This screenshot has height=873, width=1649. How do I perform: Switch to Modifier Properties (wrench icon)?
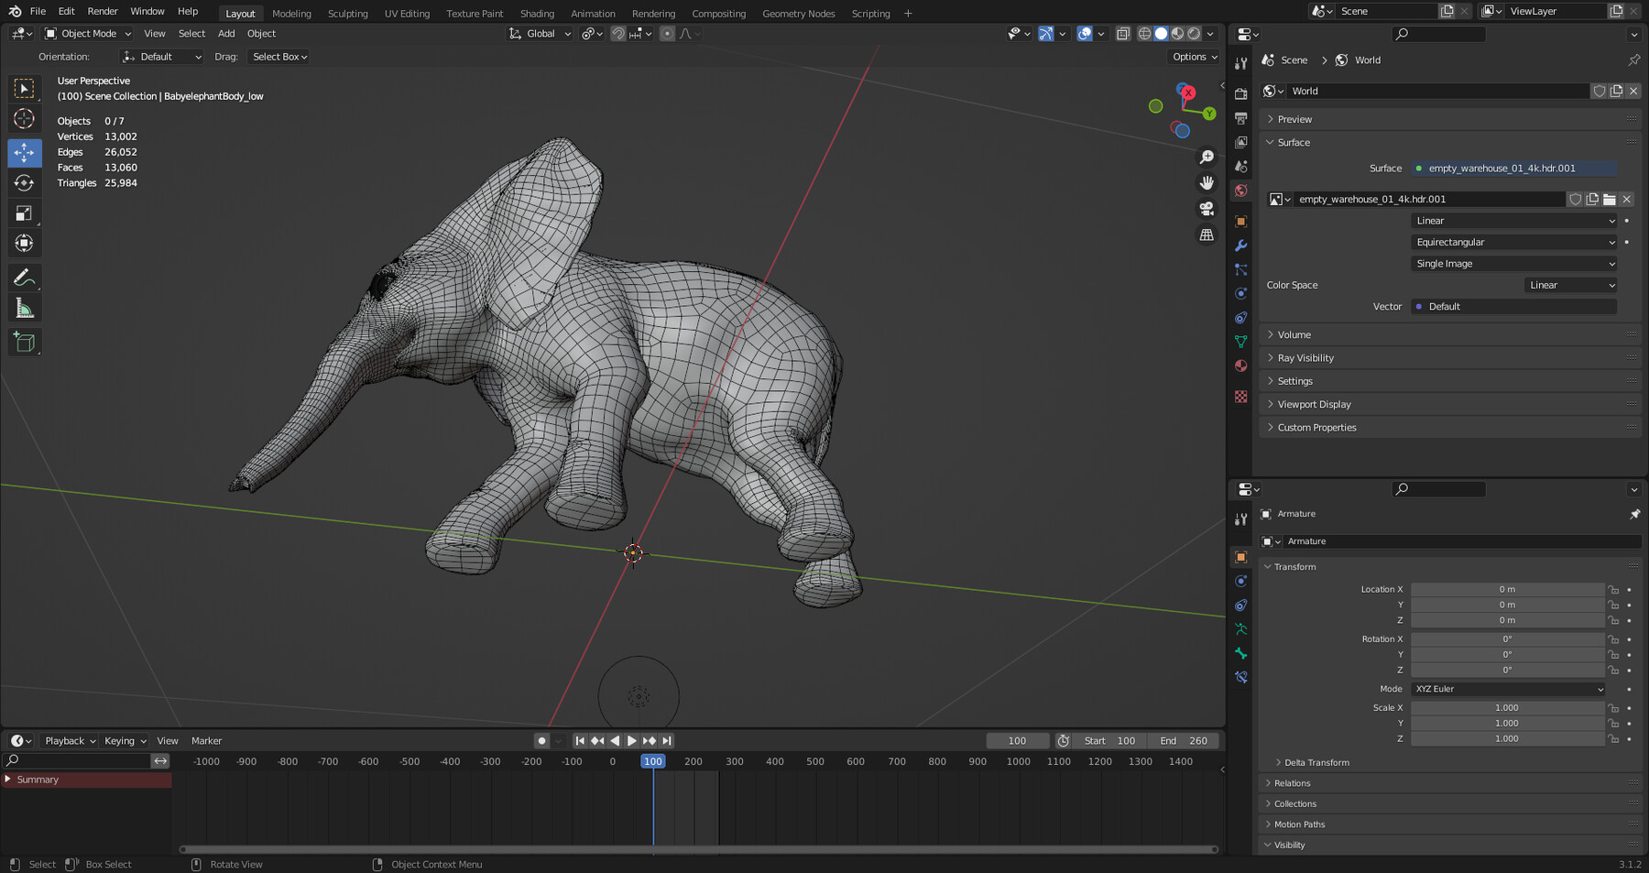coord(1240,246)
